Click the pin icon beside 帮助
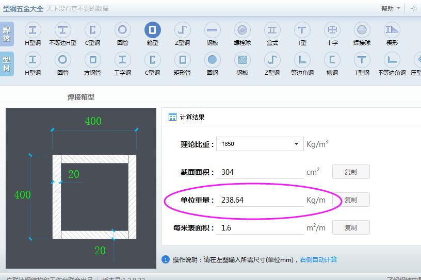This screenshot has width=421, height=280. (413, 9)
